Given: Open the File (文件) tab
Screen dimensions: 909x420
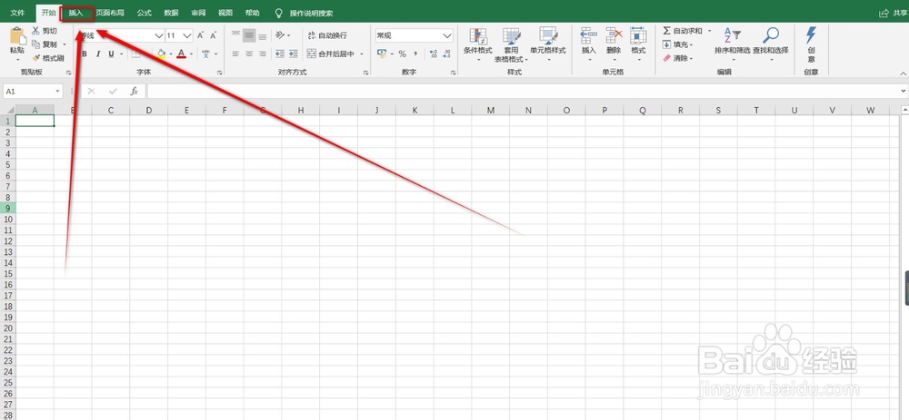Looking at the screenshot, I should [x=17, y=13].
